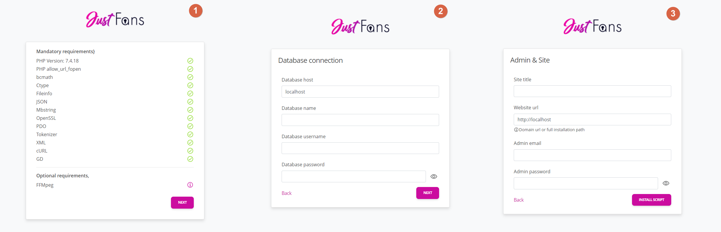Screen dimensions: 721x232
Task: Click the step 1 number badge
Action: coord(196,11)
